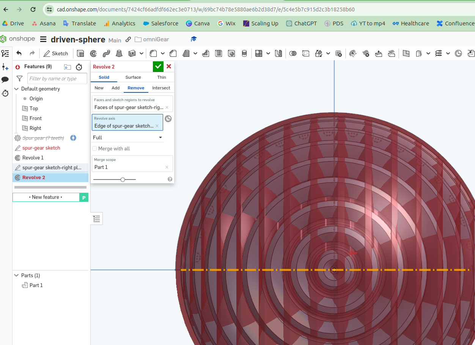475x345 pixels.
Task: Choose the Intersect operation tab
Action: (x=161, y=88)
